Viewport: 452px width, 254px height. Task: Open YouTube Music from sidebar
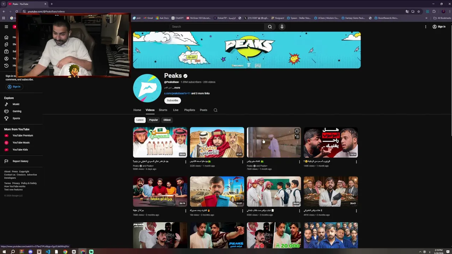coord(21,143)
